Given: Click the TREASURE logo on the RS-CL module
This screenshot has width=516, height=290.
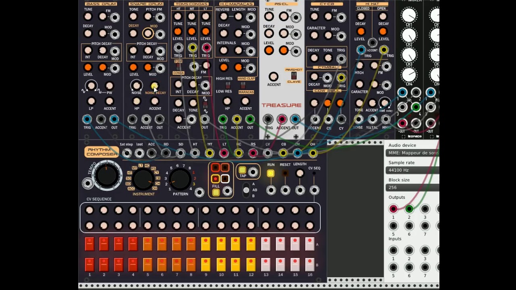Looking at the screenshot, I should 281,105.
